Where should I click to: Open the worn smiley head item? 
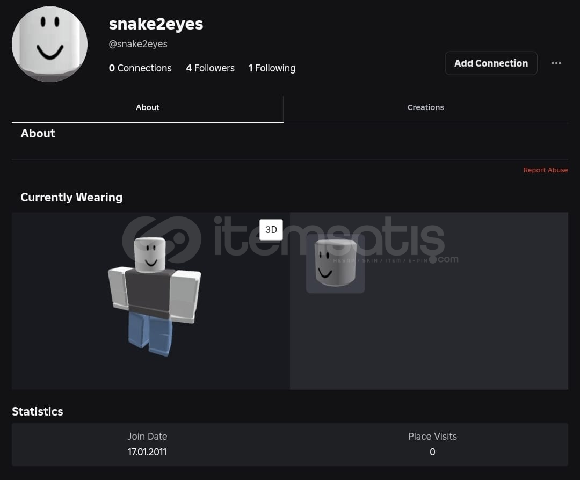(335, 263)
